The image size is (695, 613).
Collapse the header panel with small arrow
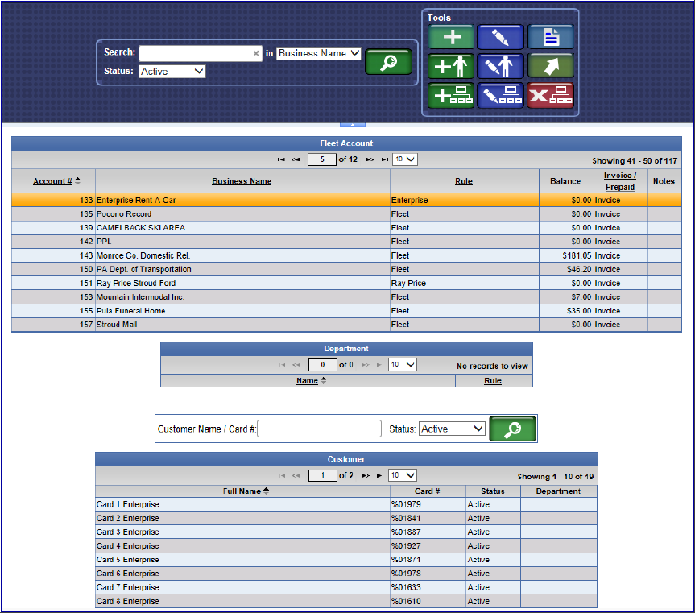coord(353,125)
